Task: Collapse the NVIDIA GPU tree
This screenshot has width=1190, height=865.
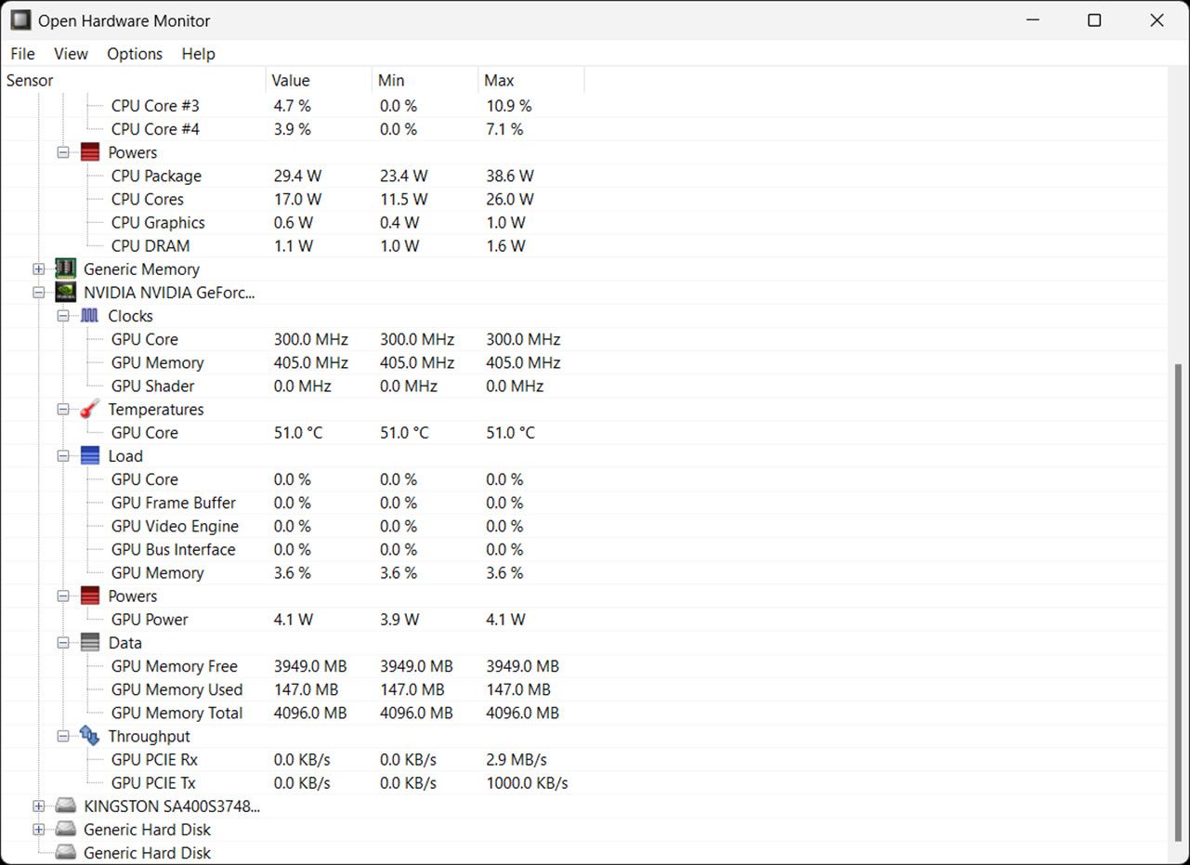Action: 38,292
